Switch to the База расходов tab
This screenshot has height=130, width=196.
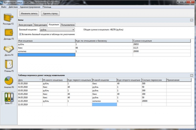[x=26, y=25]
